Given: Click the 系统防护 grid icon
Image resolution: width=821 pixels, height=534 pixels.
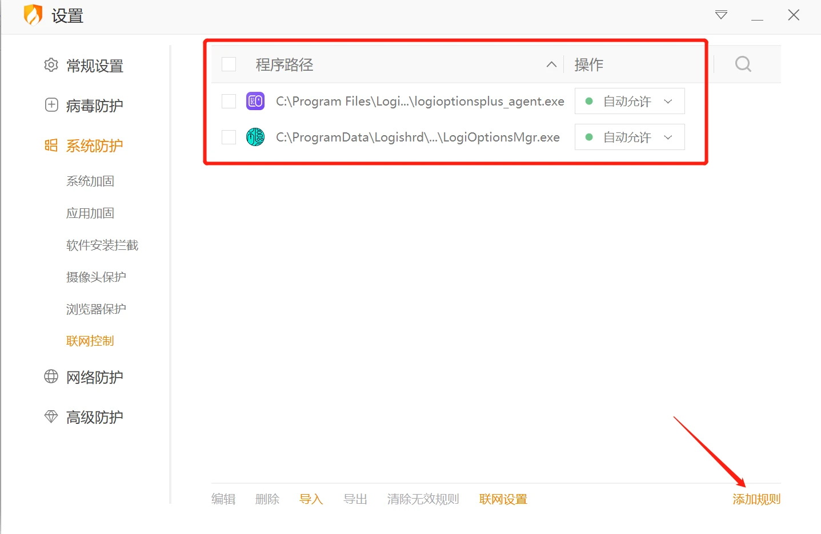Looking at the screenshot, I should pos(51,145).
